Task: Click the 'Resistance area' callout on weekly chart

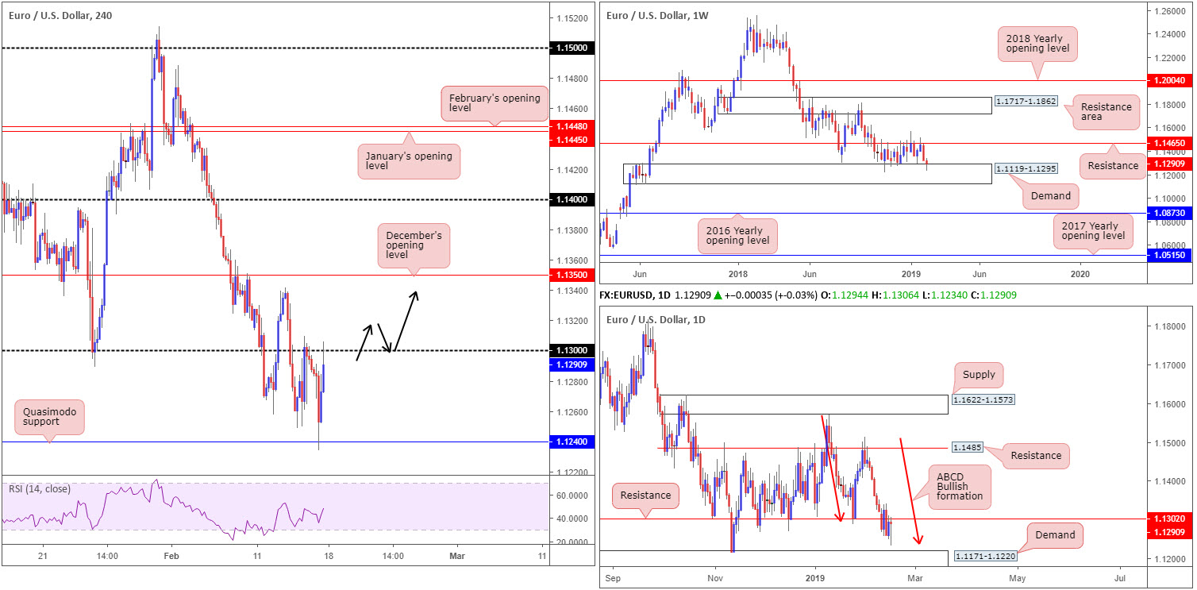Action: click(x=1107, y=114)
